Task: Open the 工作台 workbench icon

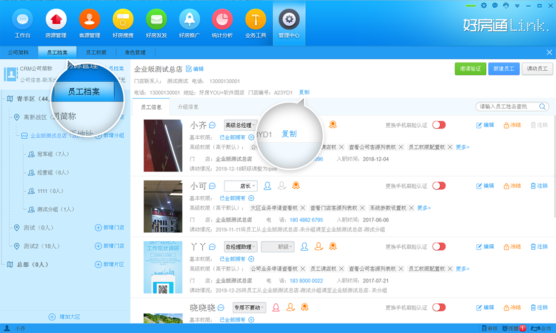Action: point(22,23)
